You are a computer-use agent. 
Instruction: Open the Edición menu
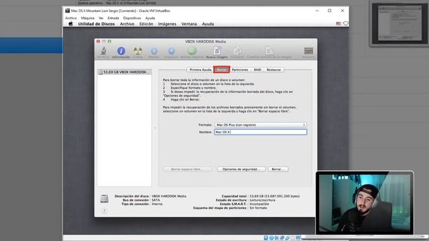(x=146, y=24)
